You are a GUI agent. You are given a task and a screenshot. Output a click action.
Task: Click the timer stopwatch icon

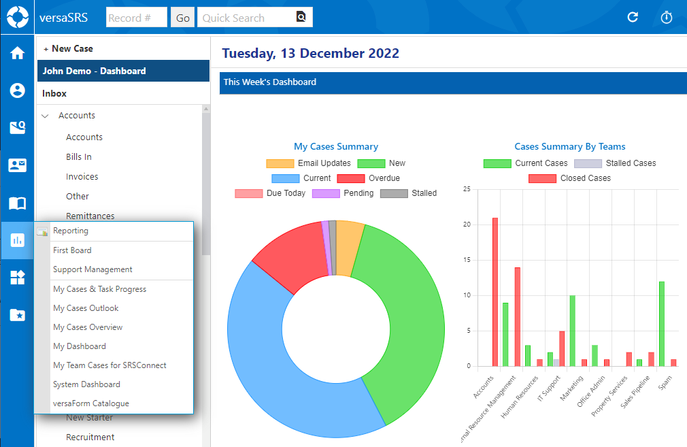(x=667, y=18)
